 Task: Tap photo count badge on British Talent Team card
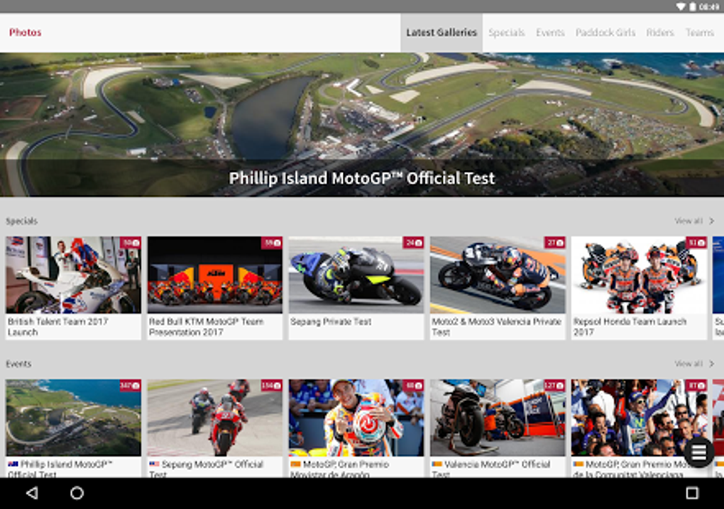pos(130,243)
